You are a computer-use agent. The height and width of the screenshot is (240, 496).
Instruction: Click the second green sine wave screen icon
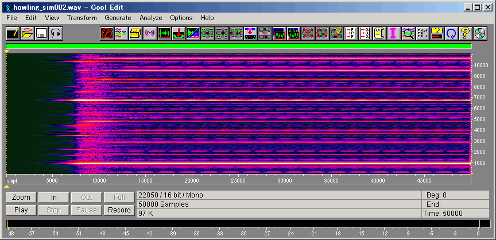(293, 33)
